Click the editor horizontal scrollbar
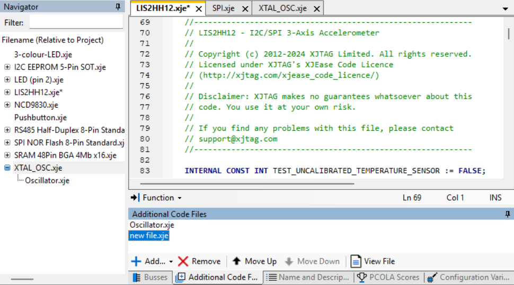Image resolution: width=514 pixels, height=285 pixels. 246,184
